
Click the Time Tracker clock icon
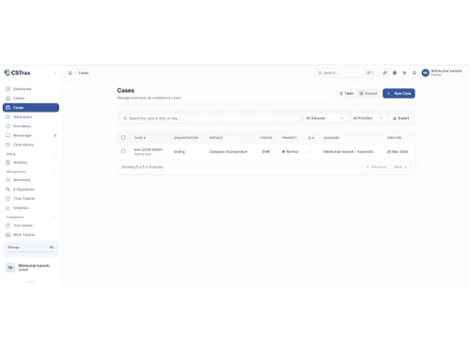click(x=8, y=198)
